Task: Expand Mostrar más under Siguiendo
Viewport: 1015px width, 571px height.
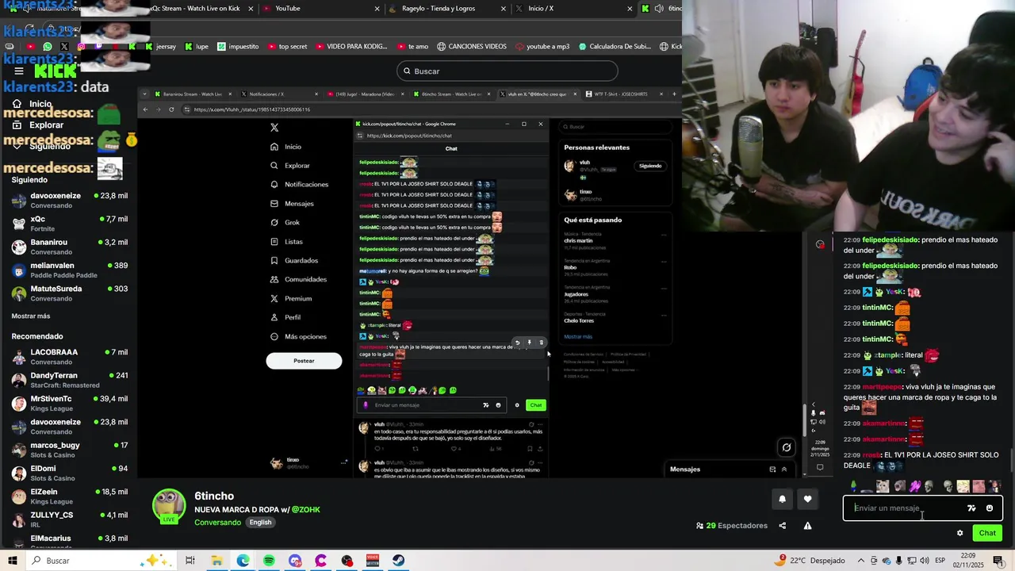Action: pyautogui.click(x=31, y=316)
